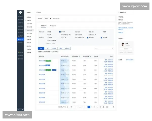
Task: Click the table search input field
Action: point(103,48)
